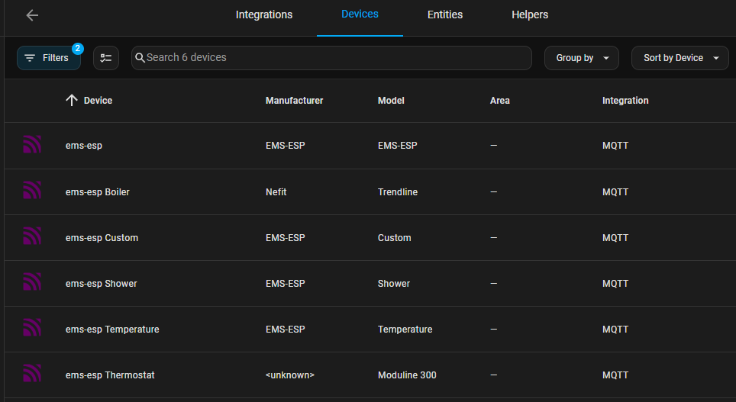Open the Filters panel
This screenshot has height=402, width=736.
click(48, 58)
